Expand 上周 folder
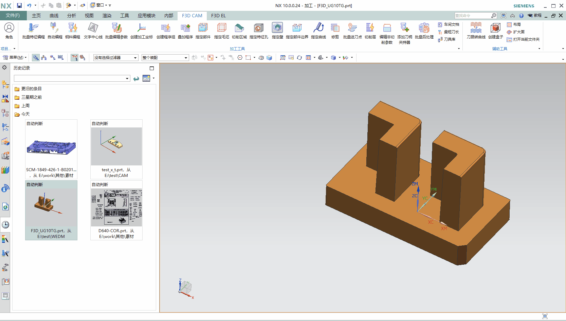This screenshot has height=321, width=566. click(x=22, y=106)
